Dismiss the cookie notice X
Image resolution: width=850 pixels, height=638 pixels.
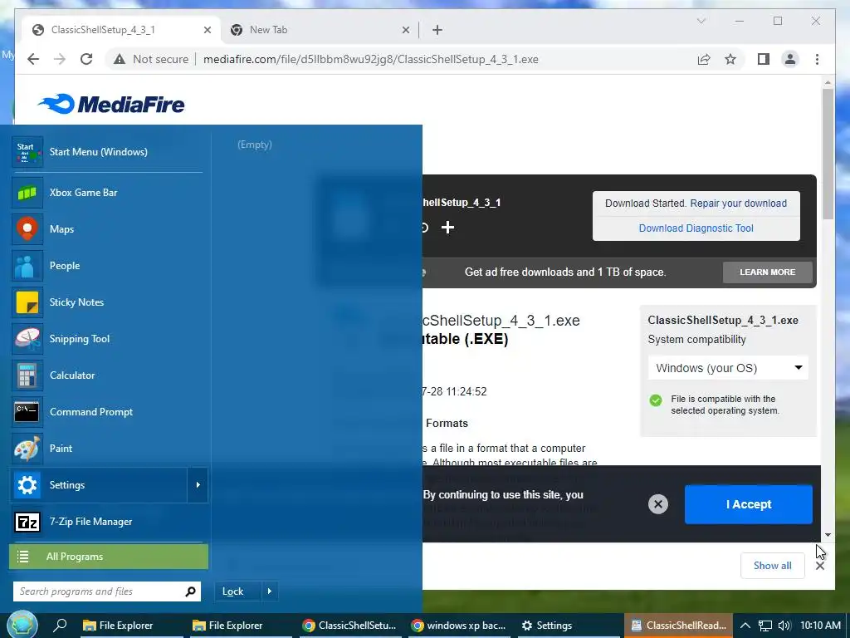click(658, 504)
